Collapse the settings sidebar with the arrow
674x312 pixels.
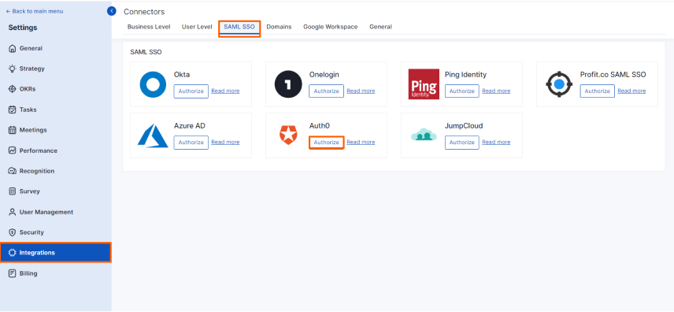pos(112,11)
